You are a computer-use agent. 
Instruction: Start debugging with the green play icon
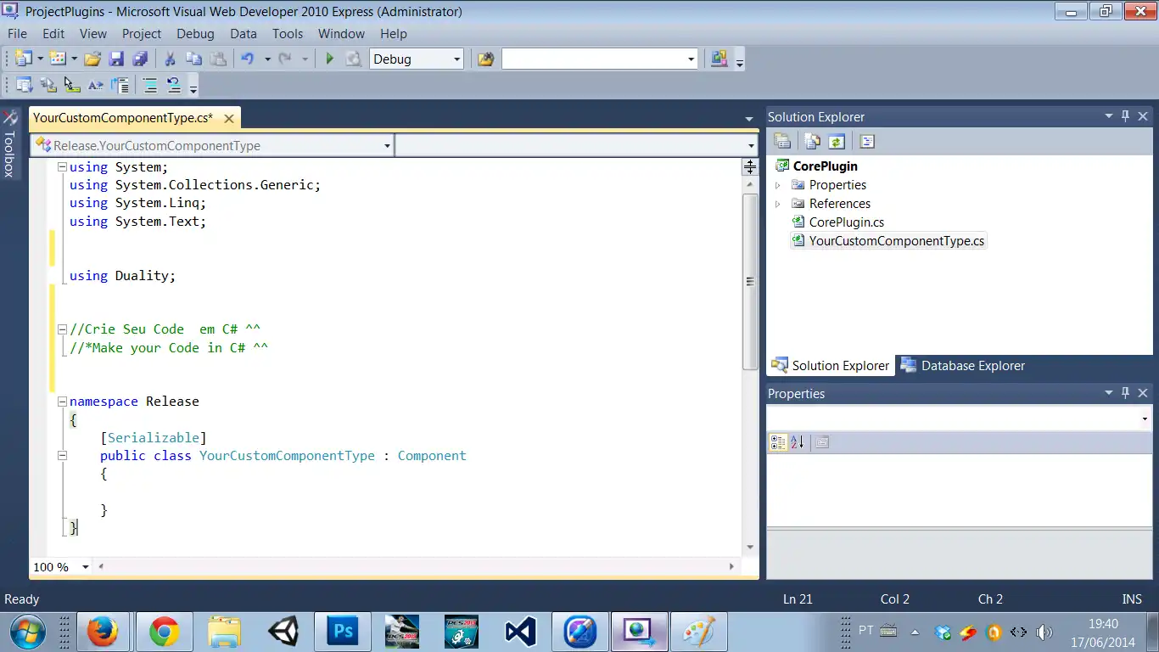[x=330, y=59]
